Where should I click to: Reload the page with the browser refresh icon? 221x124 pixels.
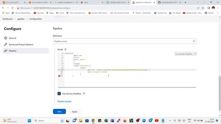pyautogui.click(x=12, y=8)
